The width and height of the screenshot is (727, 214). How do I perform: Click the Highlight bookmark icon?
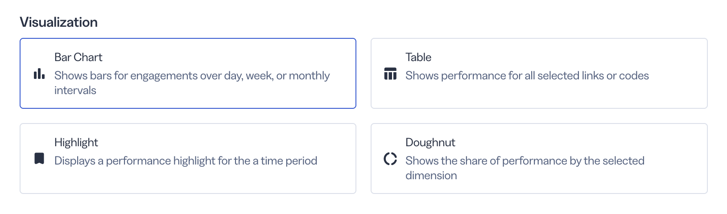pos(39,159)
